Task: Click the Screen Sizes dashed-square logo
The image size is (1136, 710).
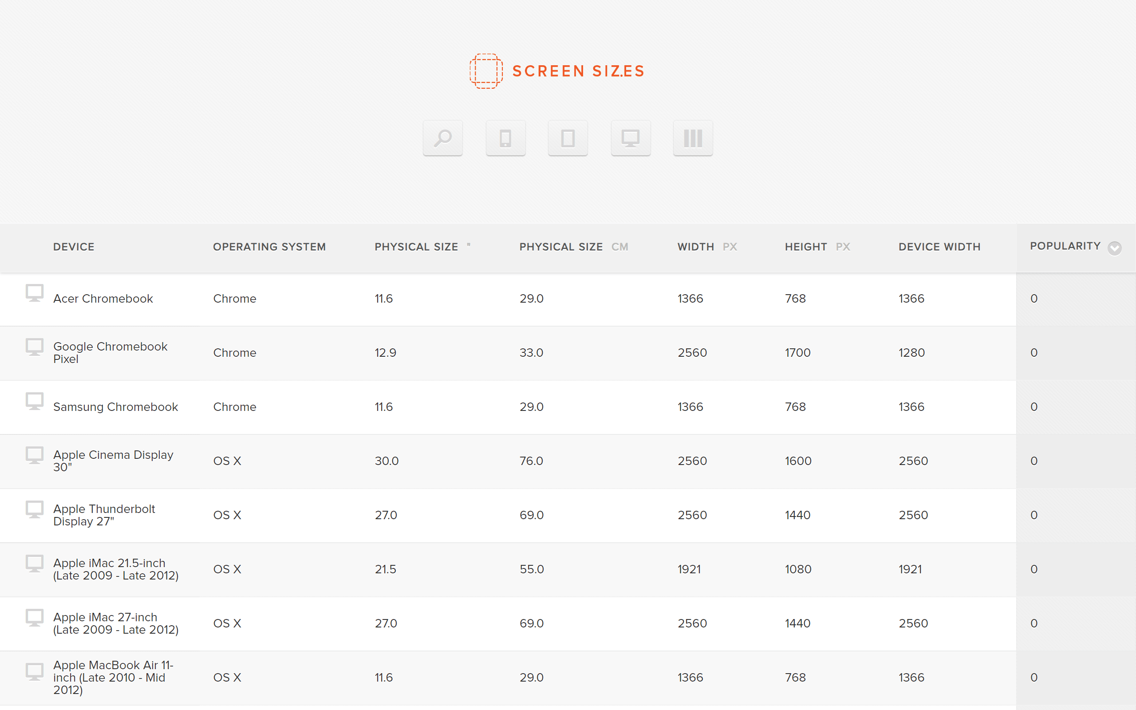Action: 486,71
